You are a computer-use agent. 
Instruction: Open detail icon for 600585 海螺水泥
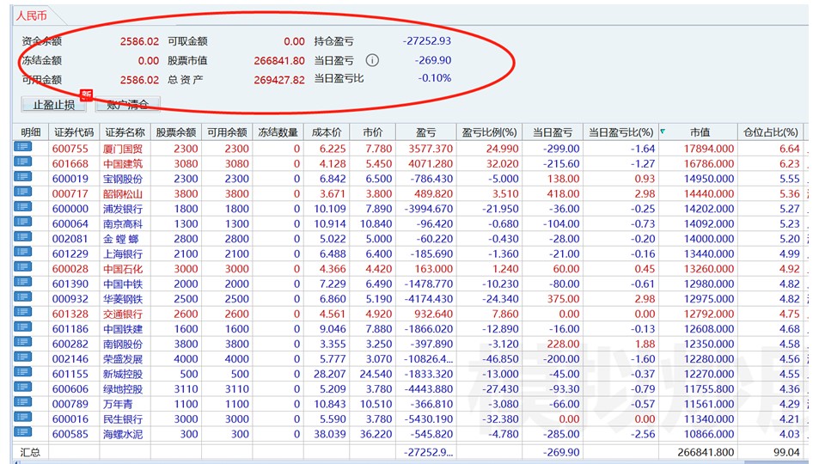22,432
